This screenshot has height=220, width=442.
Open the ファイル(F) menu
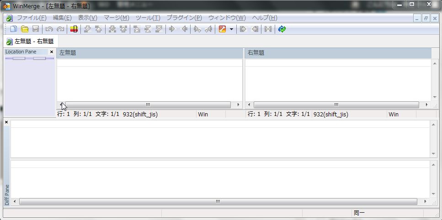tap(32, 18)
